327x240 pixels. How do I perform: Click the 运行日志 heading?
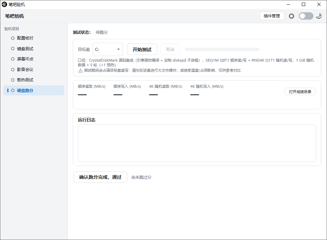pos(87,120)
